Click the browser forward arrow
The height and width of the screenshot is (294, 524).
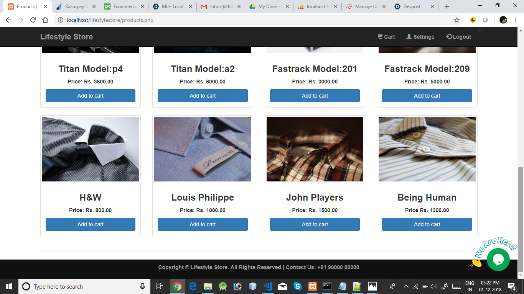21,20
